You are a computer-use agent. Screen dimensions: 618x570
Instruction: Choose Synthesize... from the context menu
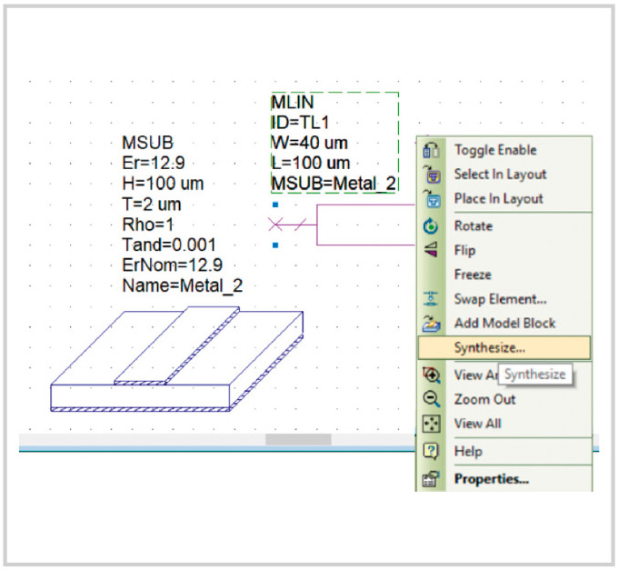pyautogui.click(x=490, y=347)
